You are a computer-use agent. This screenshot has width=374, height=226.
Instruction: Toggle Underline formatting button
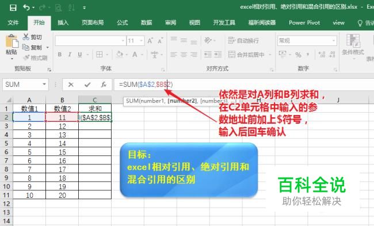pos(80,55)
